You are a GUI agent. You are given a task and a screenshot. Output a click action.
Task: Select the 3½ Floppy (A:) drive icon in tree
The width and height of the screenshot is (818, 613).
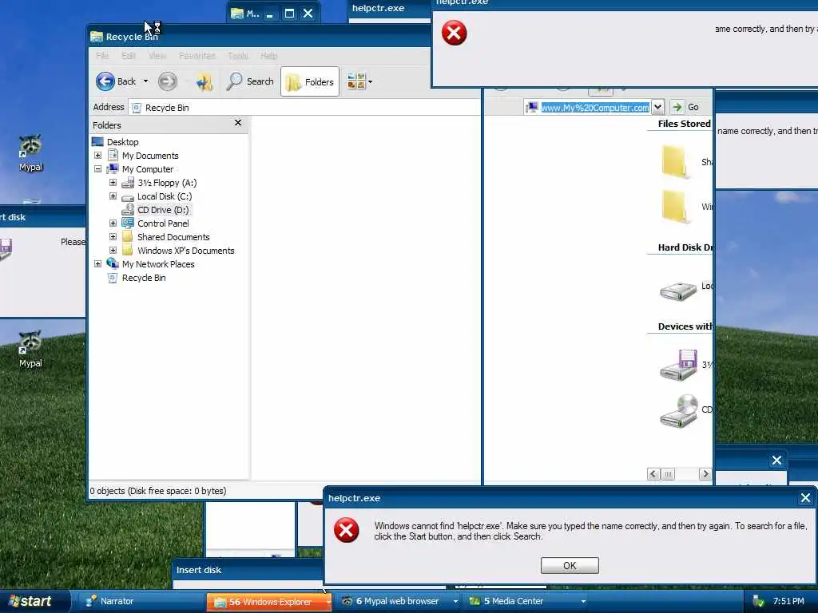point(128,183)
